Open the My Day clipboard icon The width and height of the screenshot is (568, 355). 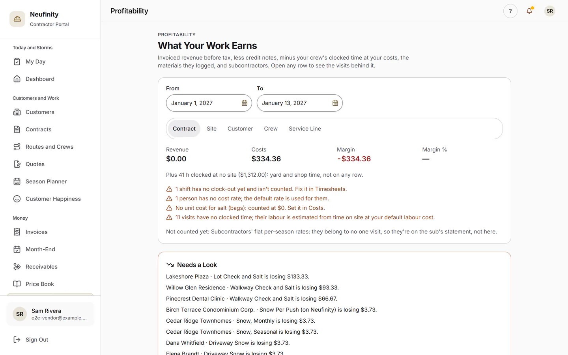tap(17, 62)
